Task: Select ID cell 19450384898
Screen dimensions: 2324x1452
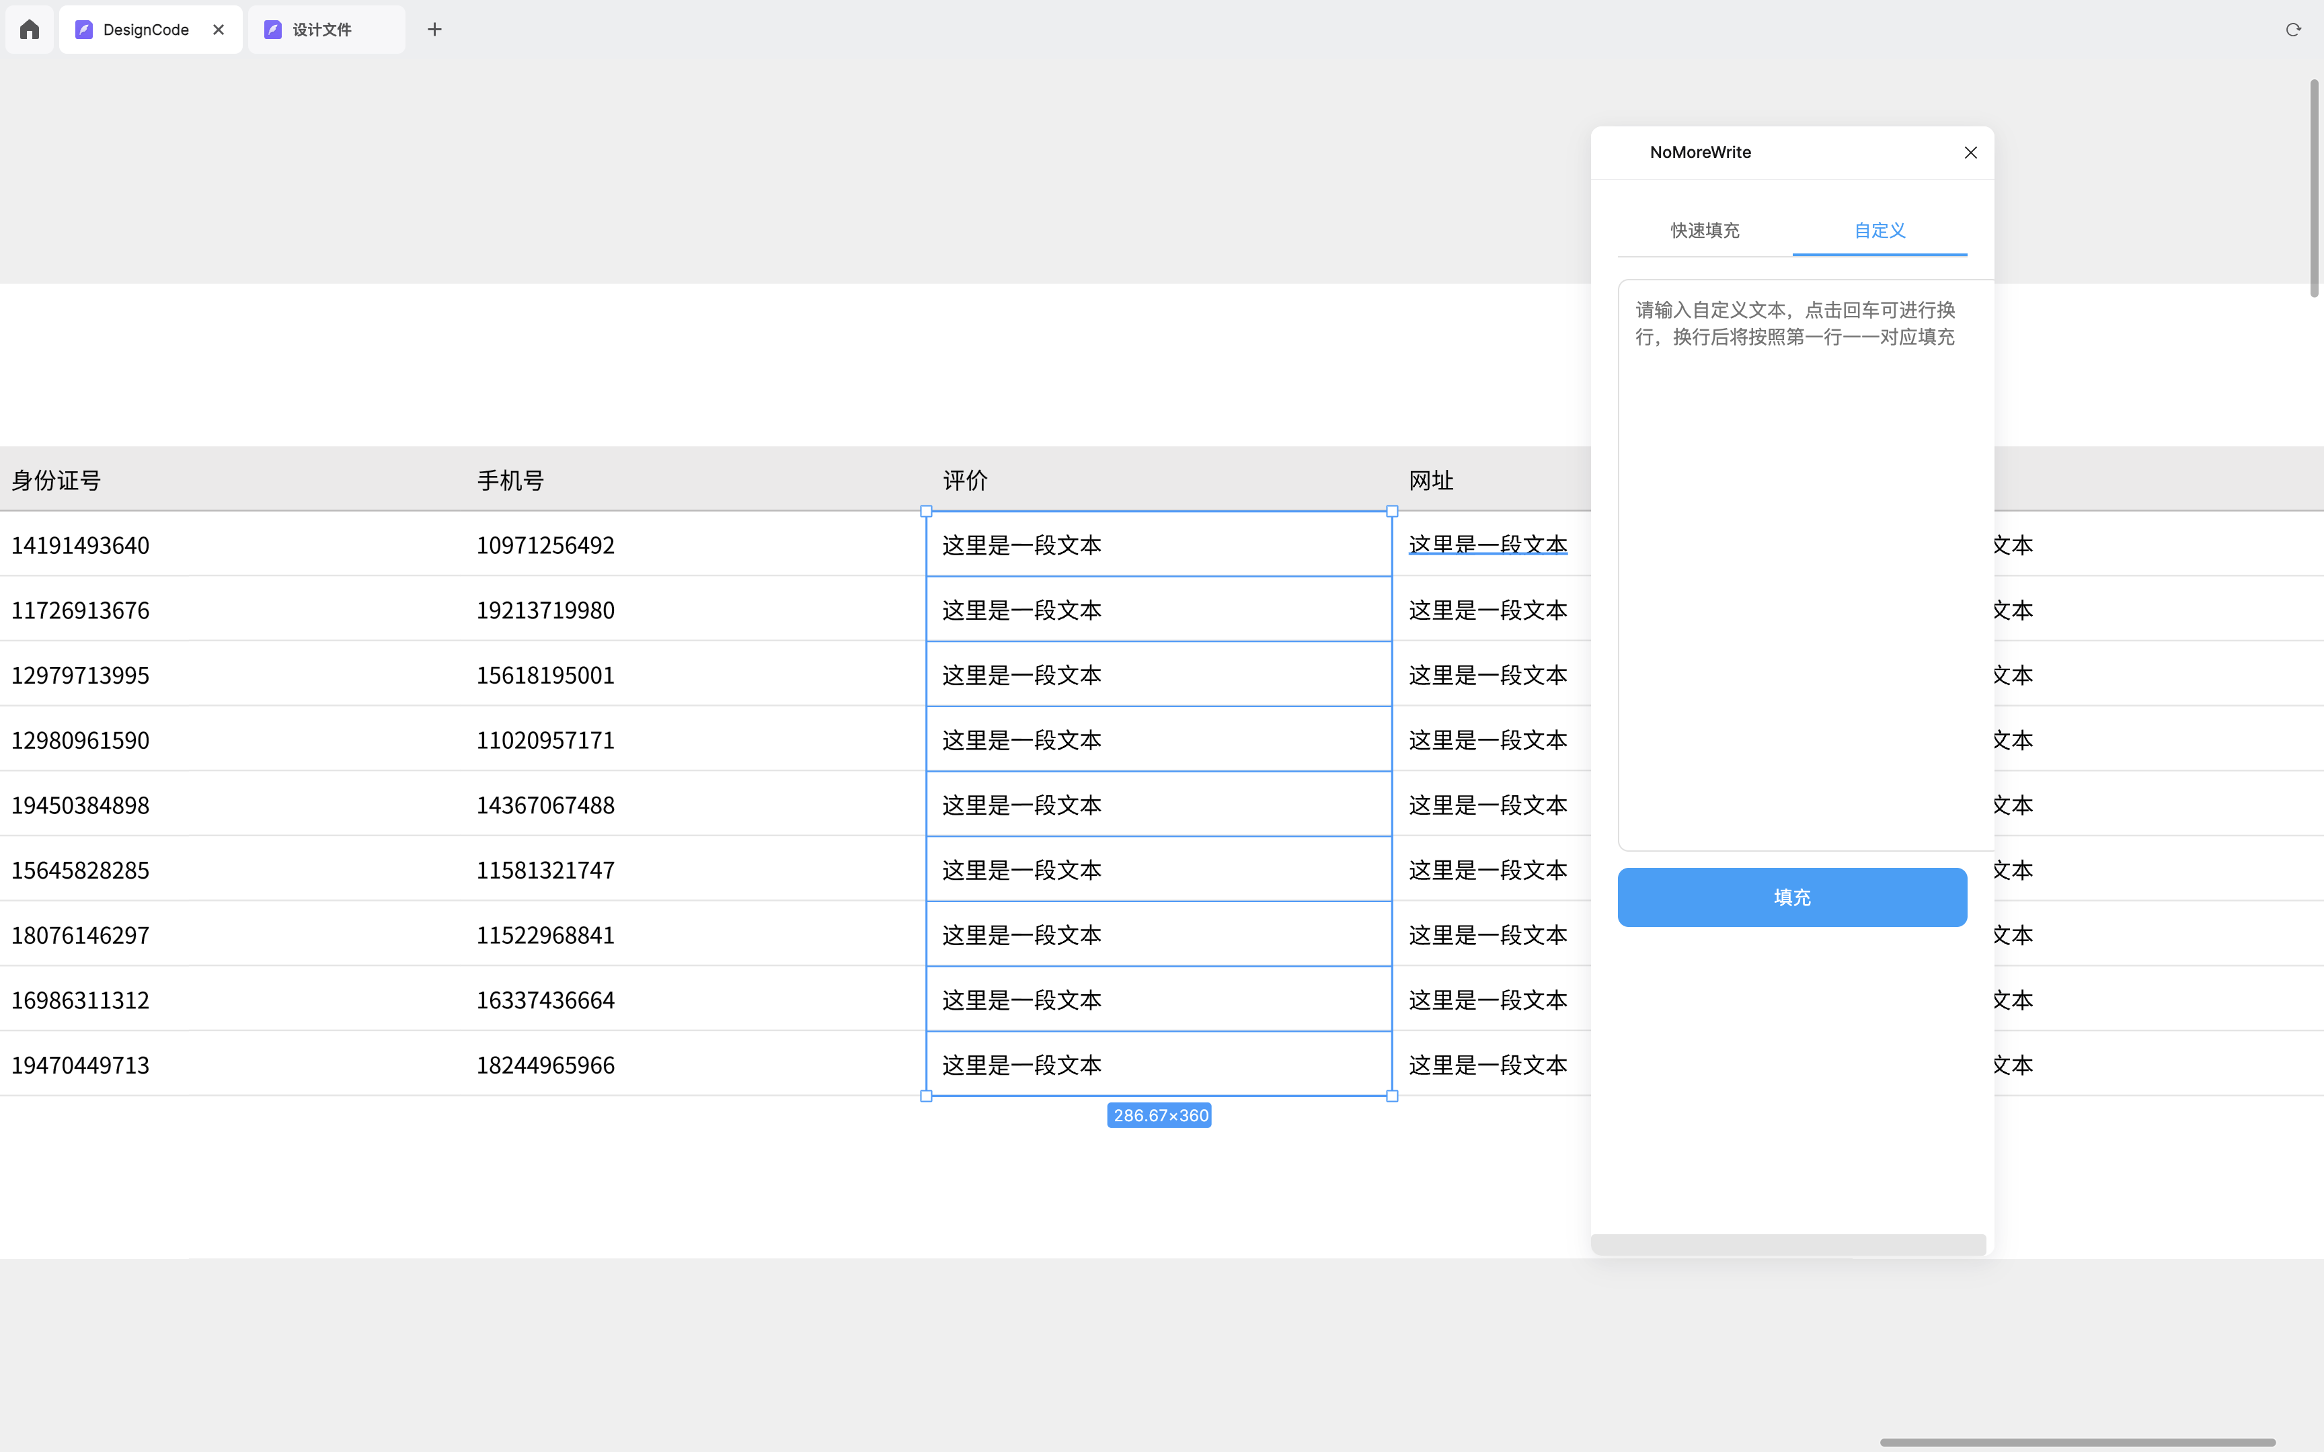Action: tap(81, 805)
